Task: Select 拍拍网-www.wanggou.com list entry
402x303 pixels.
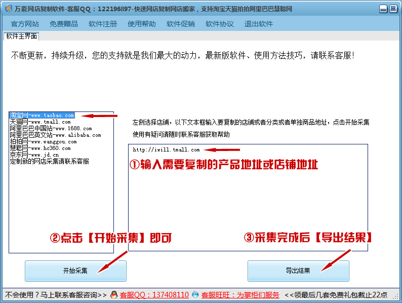Action: pos(43,142)
